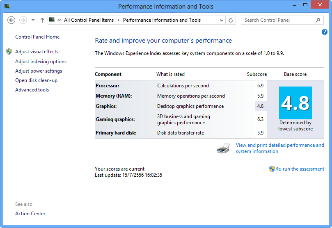Open Adjust power settings
The image size is (332, 228).
click(x=39, y=71)
